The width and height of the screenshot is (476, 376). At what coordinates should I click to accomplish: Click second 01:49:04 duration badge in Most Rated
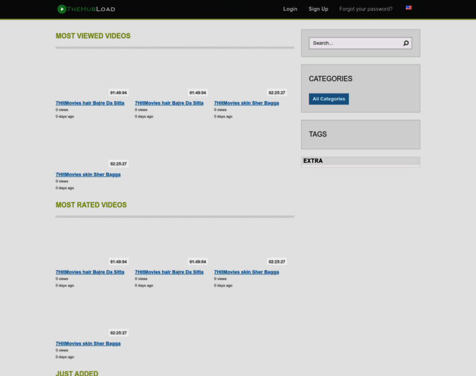[x=198, y=262]
